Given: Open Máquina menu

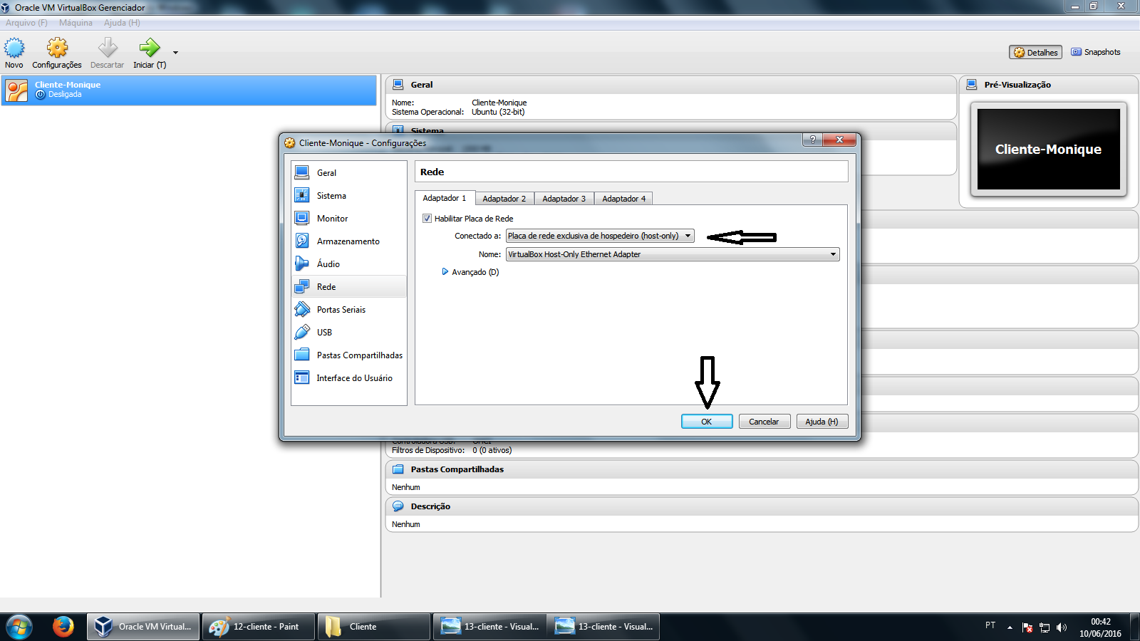Looking at the screenshot, I should (x=76, y=23).
